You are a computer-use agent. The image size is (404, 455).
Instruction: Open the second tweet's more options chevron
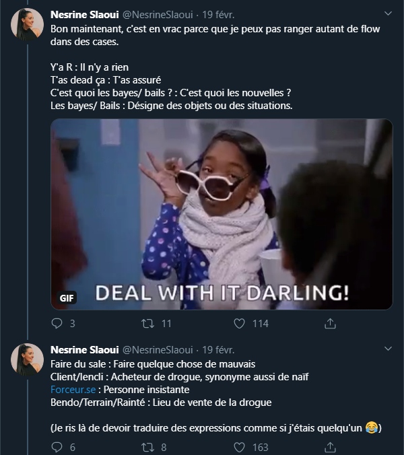pyautogui.click(x=388, y=350)
